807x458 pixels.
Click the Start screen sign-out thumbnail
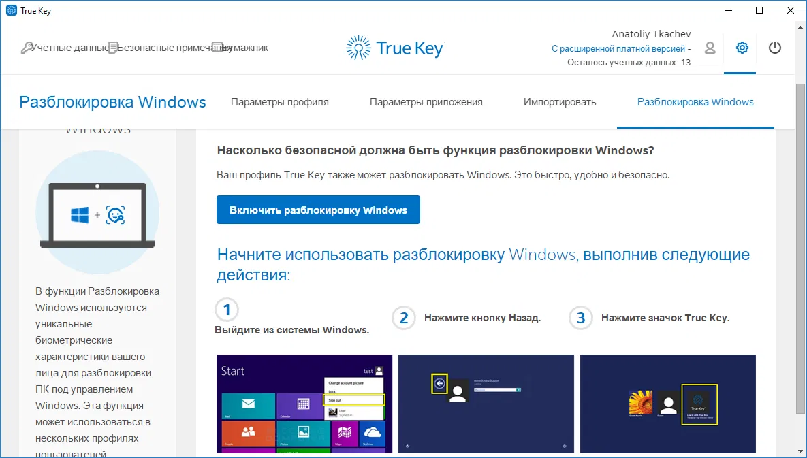(304, 404)
